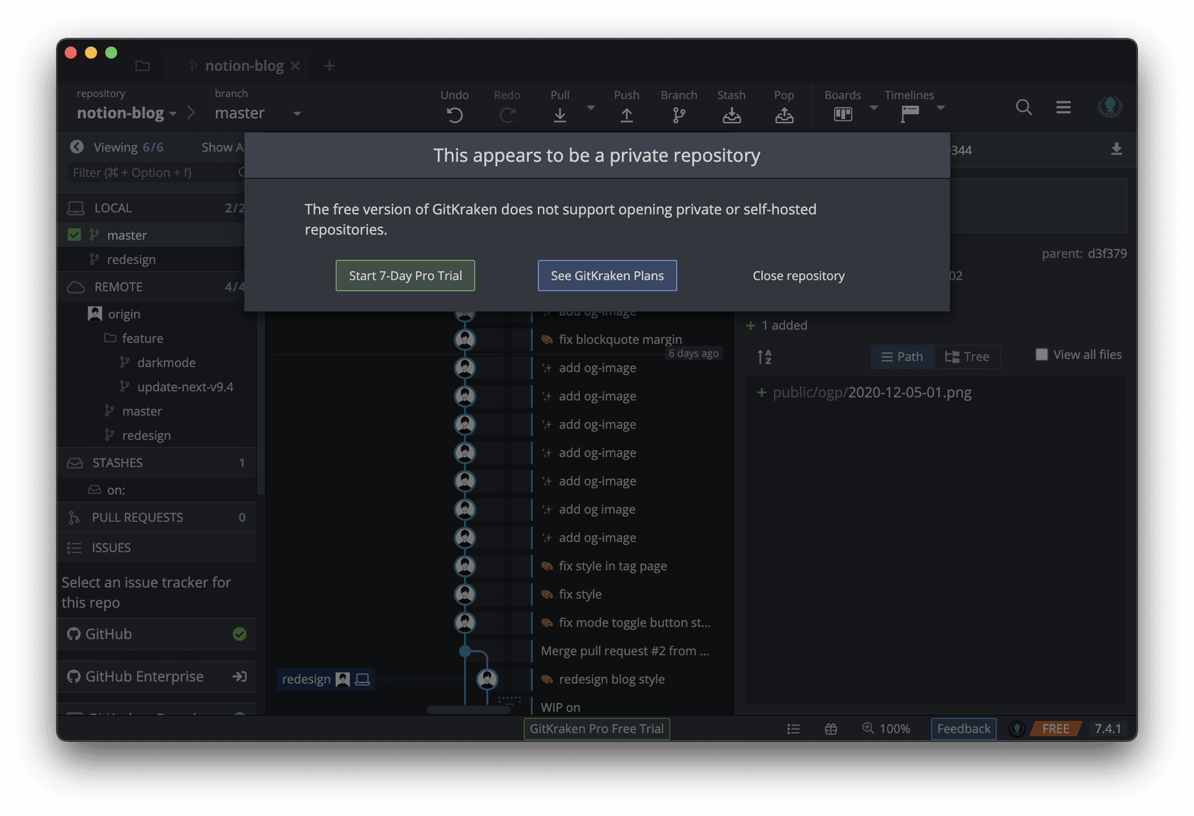This screenshot has width=1194, height=816.
Task: Select commit 'fix blockquote margin'
Action: click(x=620, y=339)
